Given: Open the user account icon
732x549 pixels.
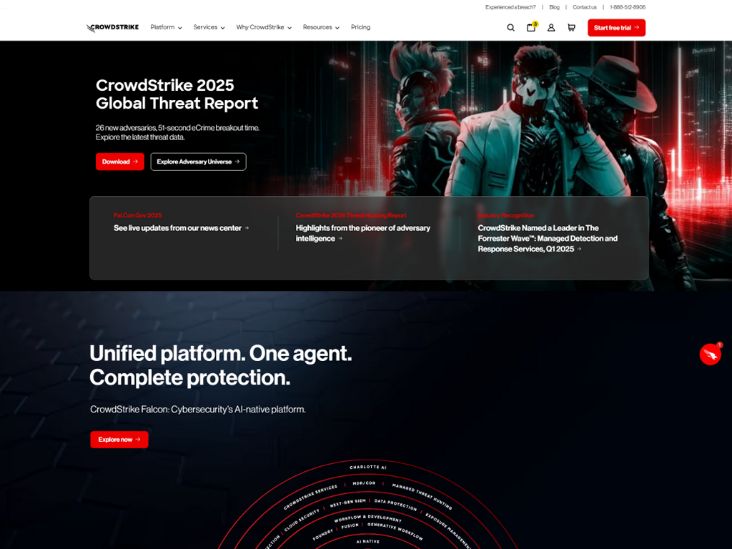Looking at the screenshot, I should point(551,28).
